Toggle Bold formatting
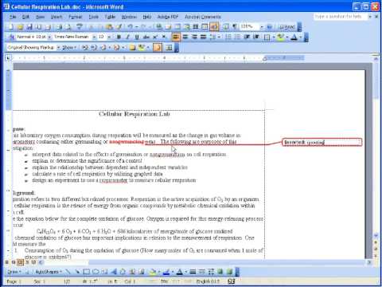The image size is (382, 287). tap(119, 37)
